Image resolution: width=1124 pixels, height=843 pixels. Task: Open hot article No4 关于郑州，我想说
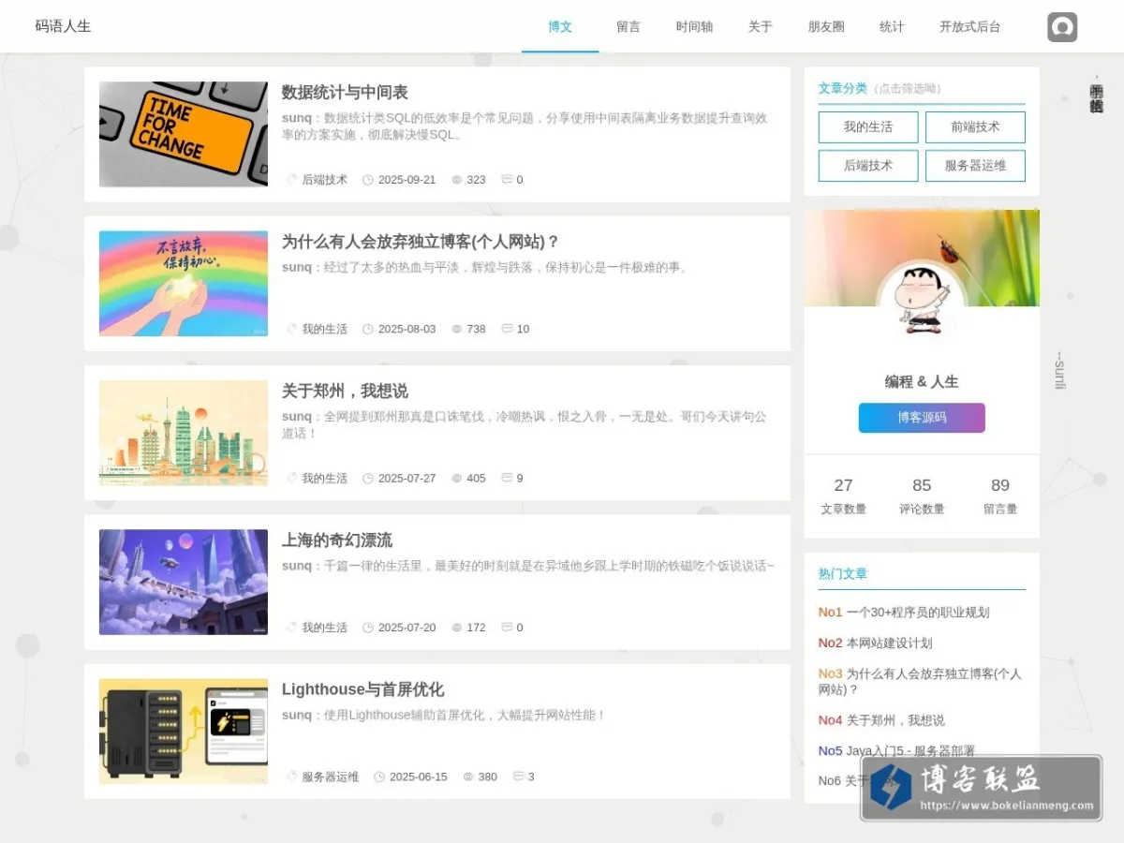(x=881, y=720)
